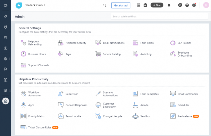211x136 pixels.
Task: Open the Sandbox icon
Action: tap(135, 116)
